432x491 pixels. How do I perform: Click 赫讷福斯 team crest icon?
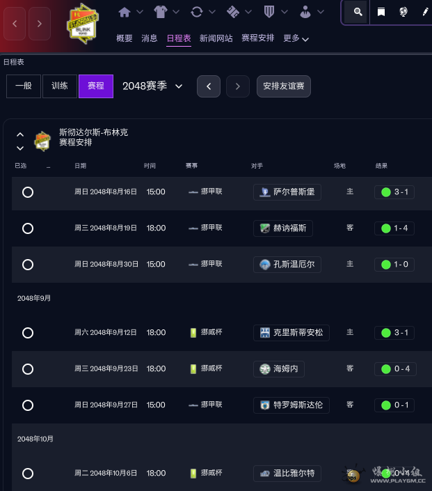point(265,228)
